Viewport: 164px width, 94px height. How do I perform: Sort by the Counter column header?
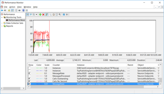pos(64,65)
